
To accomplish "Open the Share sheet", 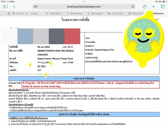I will [144, 7].
